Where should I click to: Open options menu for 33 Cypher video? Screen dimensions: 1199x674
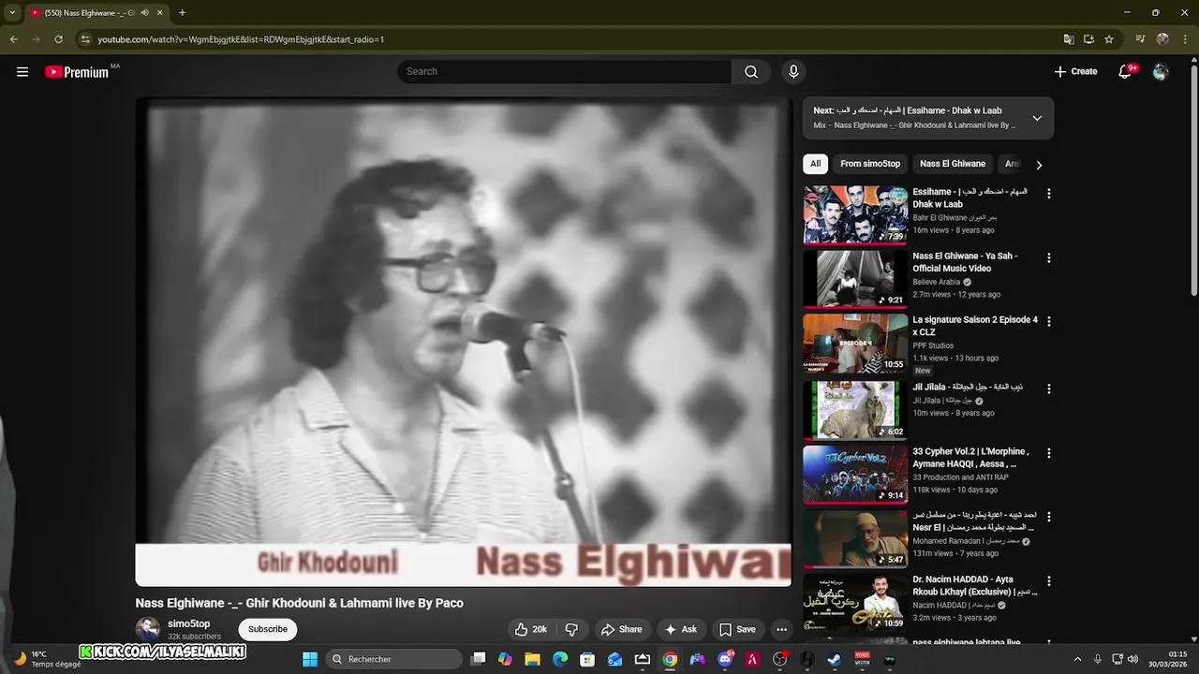[x=1049, y=453]
